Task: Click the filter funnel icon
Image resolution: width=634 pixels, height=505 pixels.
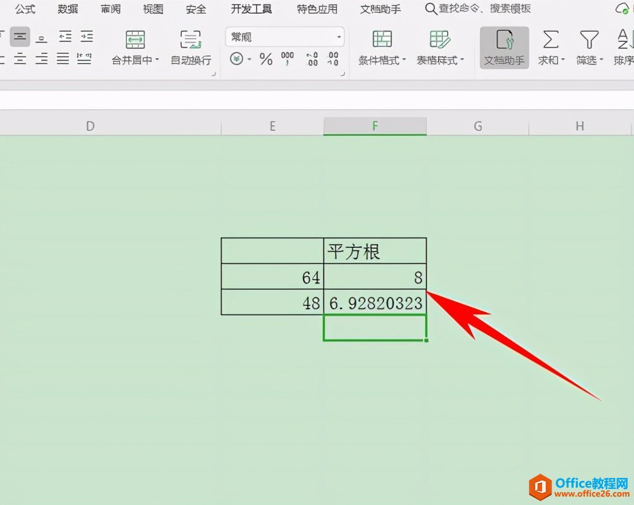Action: pos(589,40)
